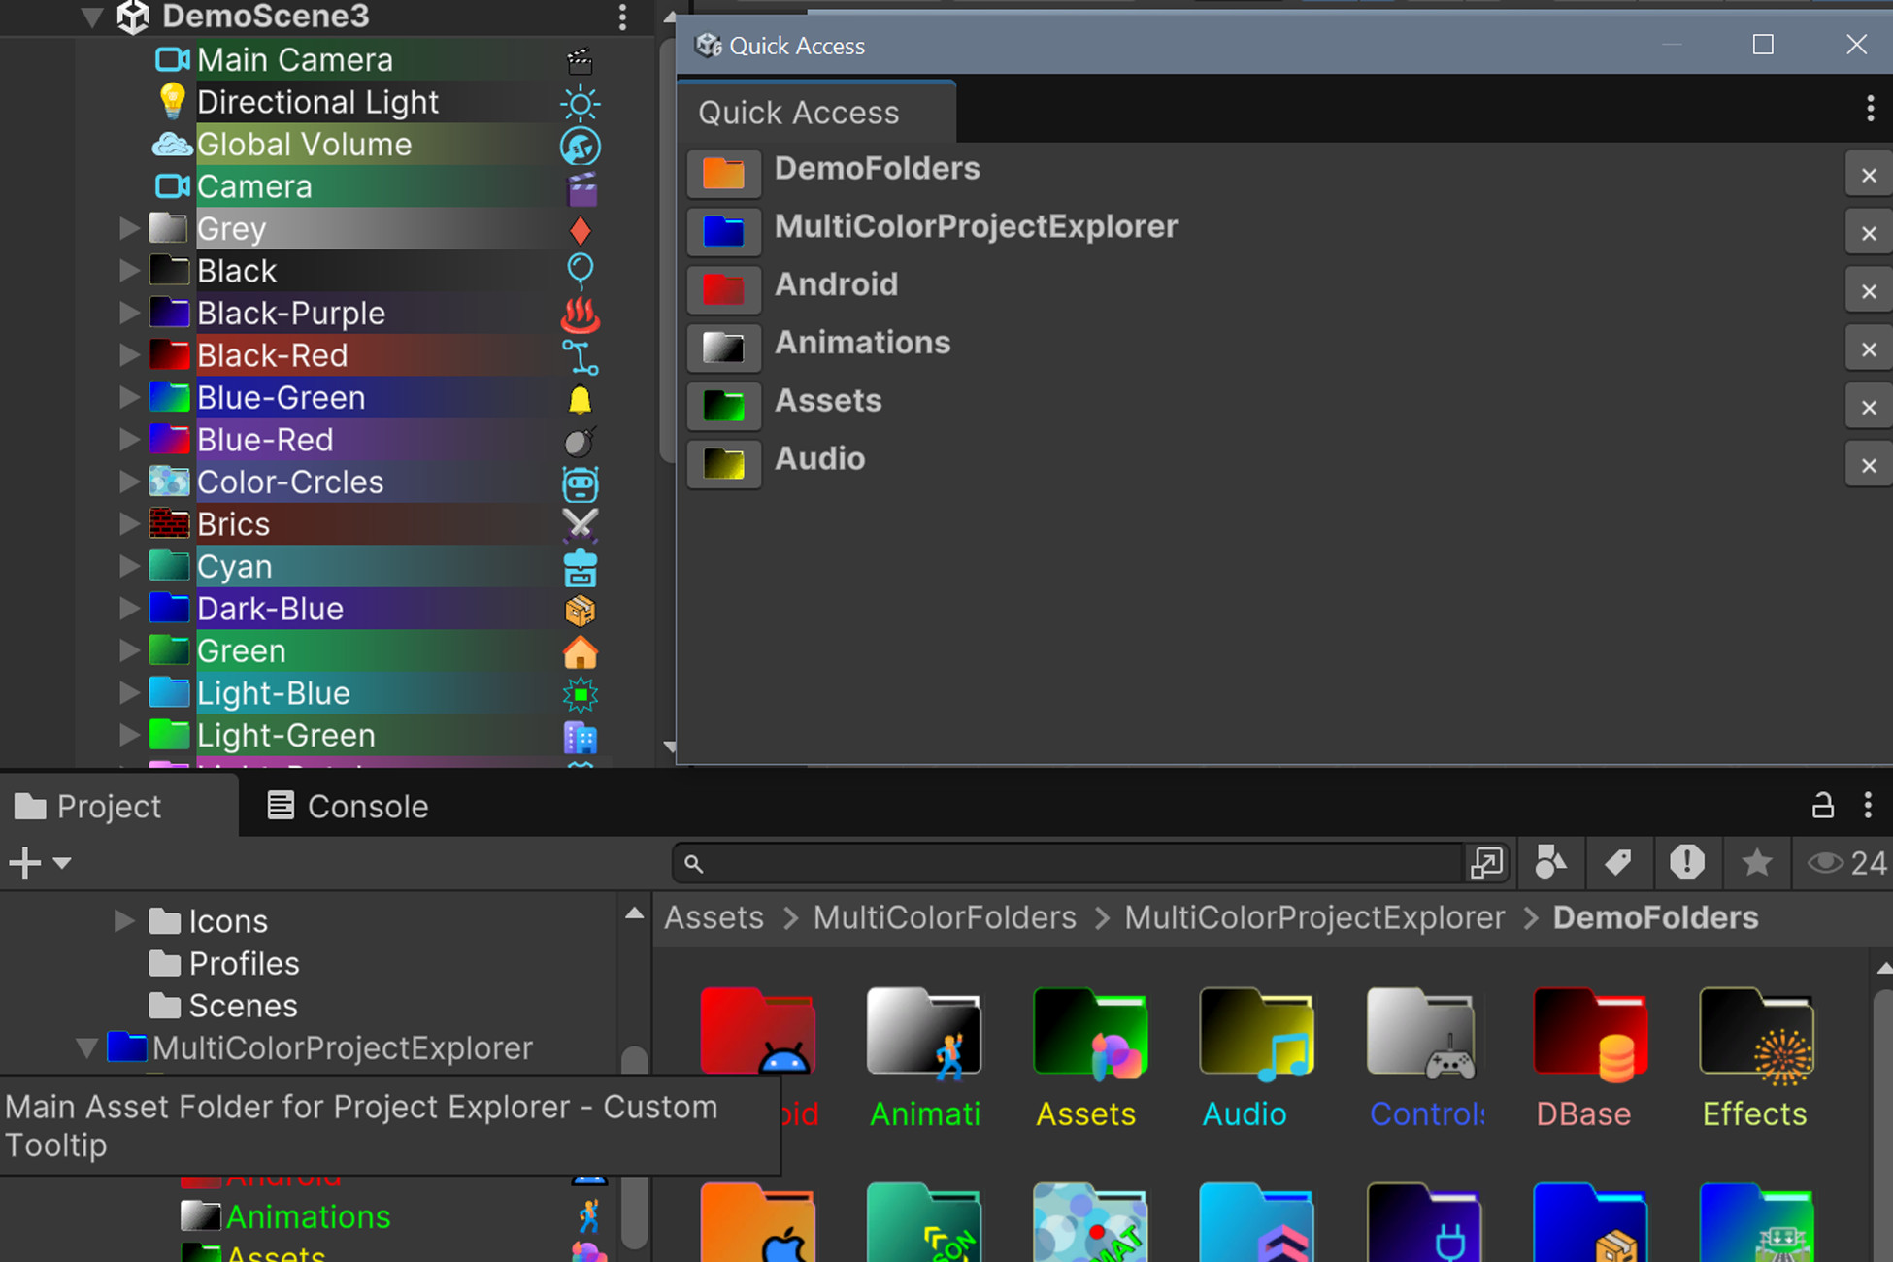Click the sun icon next to Directional Light
The image size is (1893, 1262).
[x=581, y=103]
